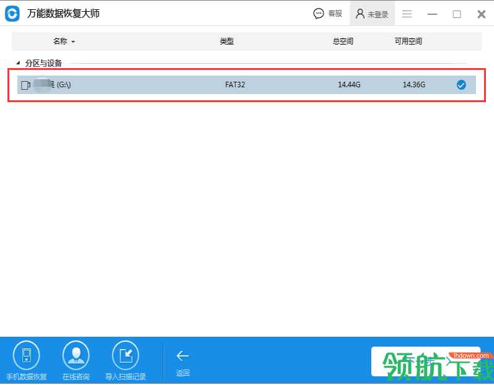Screen dimensions: 494x385
Task: Click the 14.44G total space value
Action: [349, 85]
